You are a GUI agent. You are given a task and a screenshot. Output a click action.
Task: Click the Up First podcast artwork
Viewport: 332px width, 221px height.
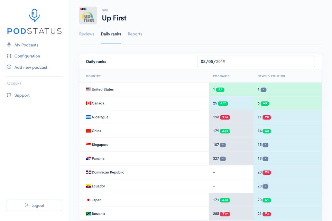[x=88, y=16]
